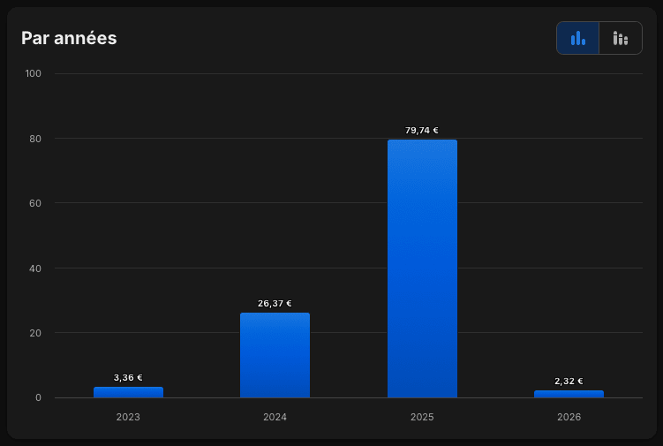This screenshot has height=446, width=663.
Task: Click the 2024 axis label
Action: [x=275, y=417]
